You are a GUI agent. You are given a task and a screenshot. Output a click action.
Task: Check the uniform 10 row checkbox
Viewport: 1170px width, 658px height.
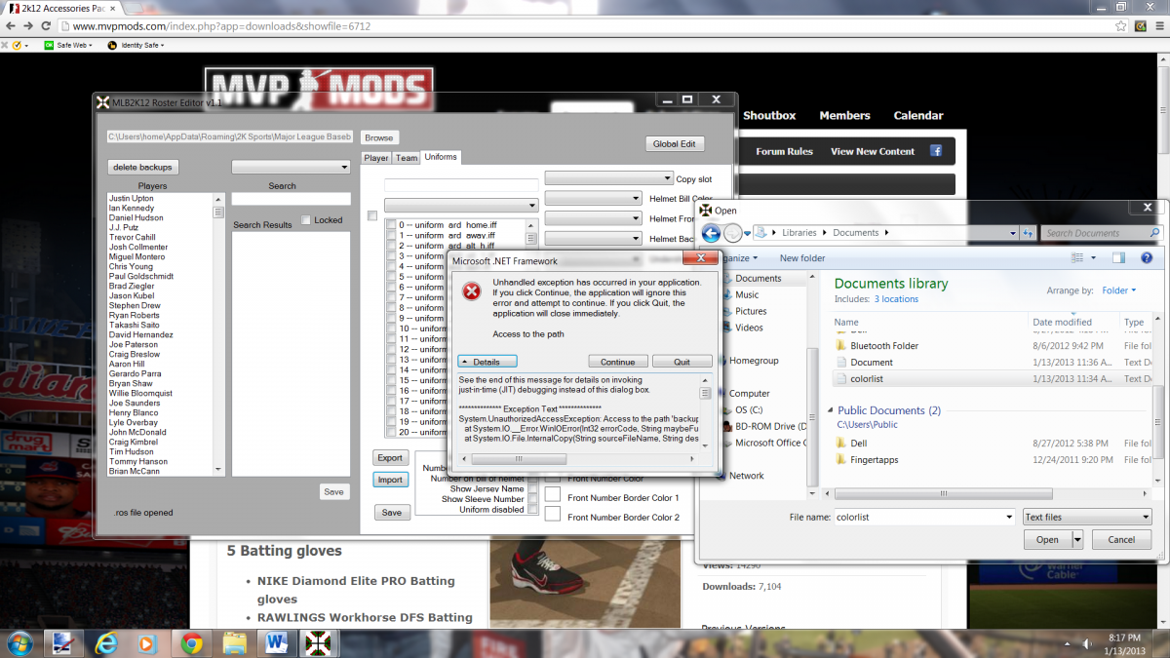click(391, 329)
